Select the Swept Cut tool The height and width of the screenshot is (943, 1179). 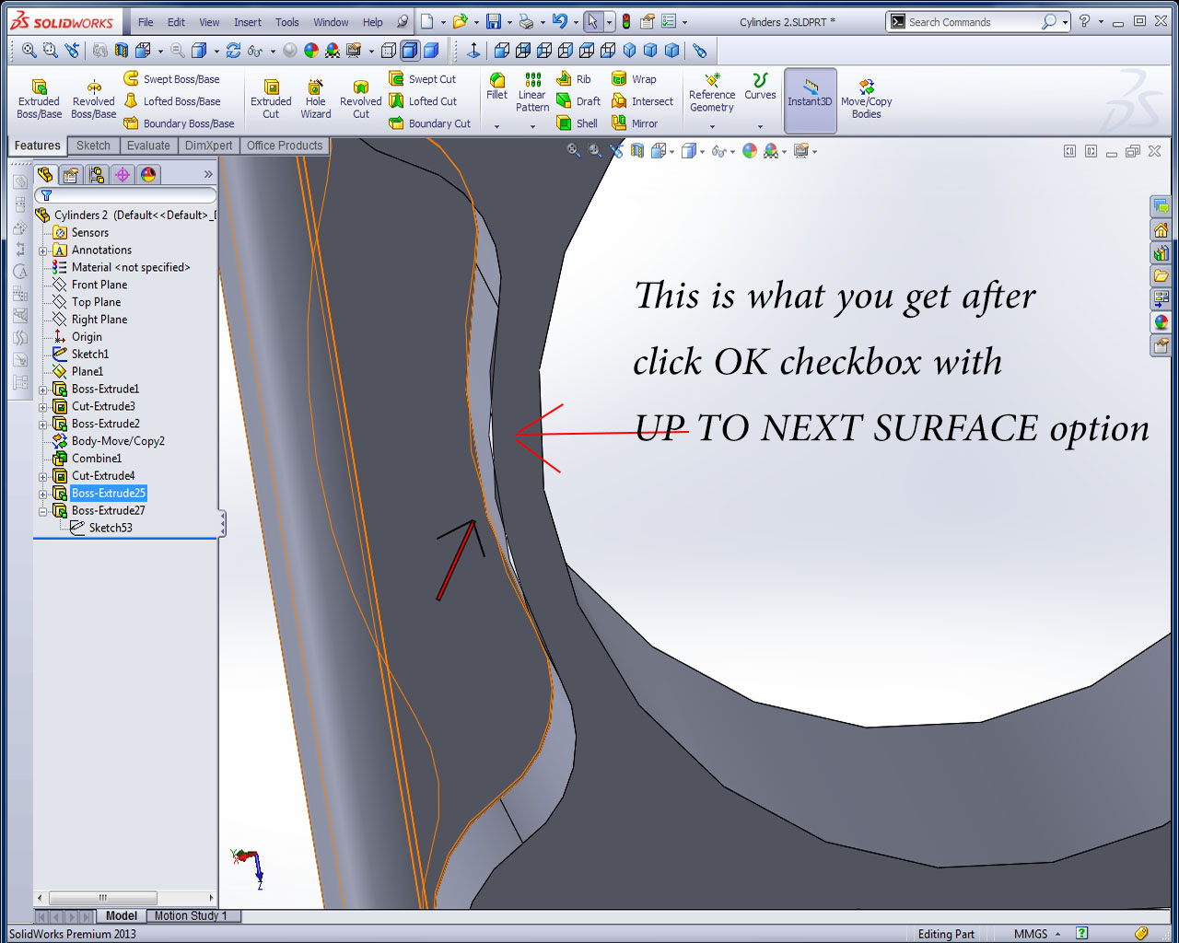pyautogui.click(x=423, y=79)
